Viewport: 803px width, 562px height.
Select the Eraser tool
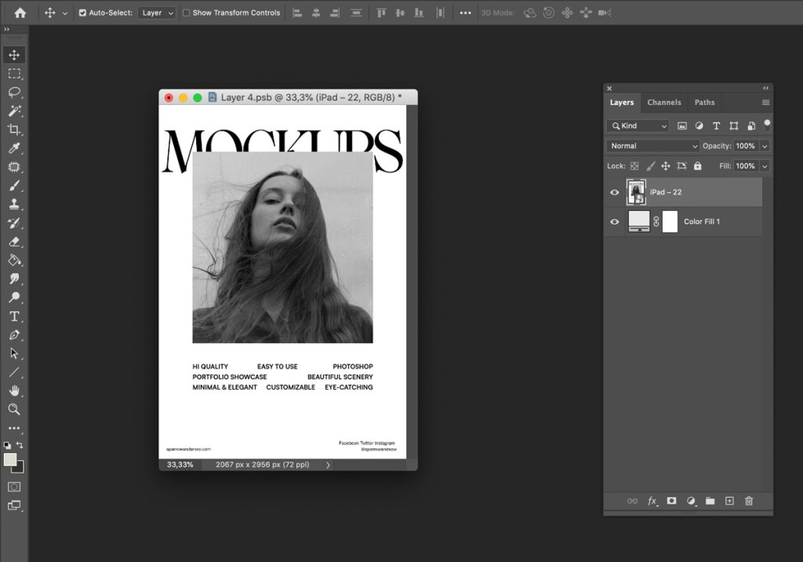tap(14, 241)
